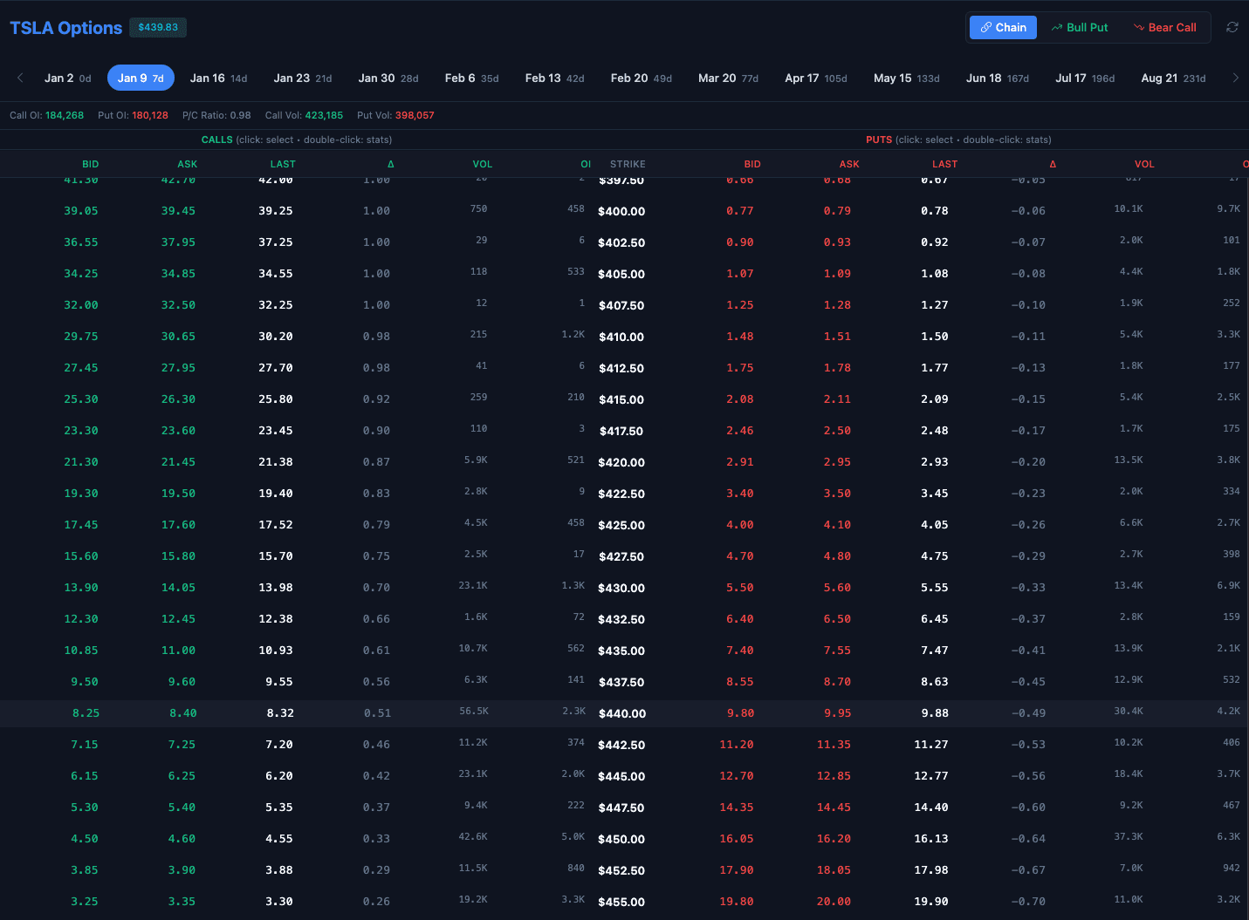Click put volume 37.3K cell

point(1129,837)
